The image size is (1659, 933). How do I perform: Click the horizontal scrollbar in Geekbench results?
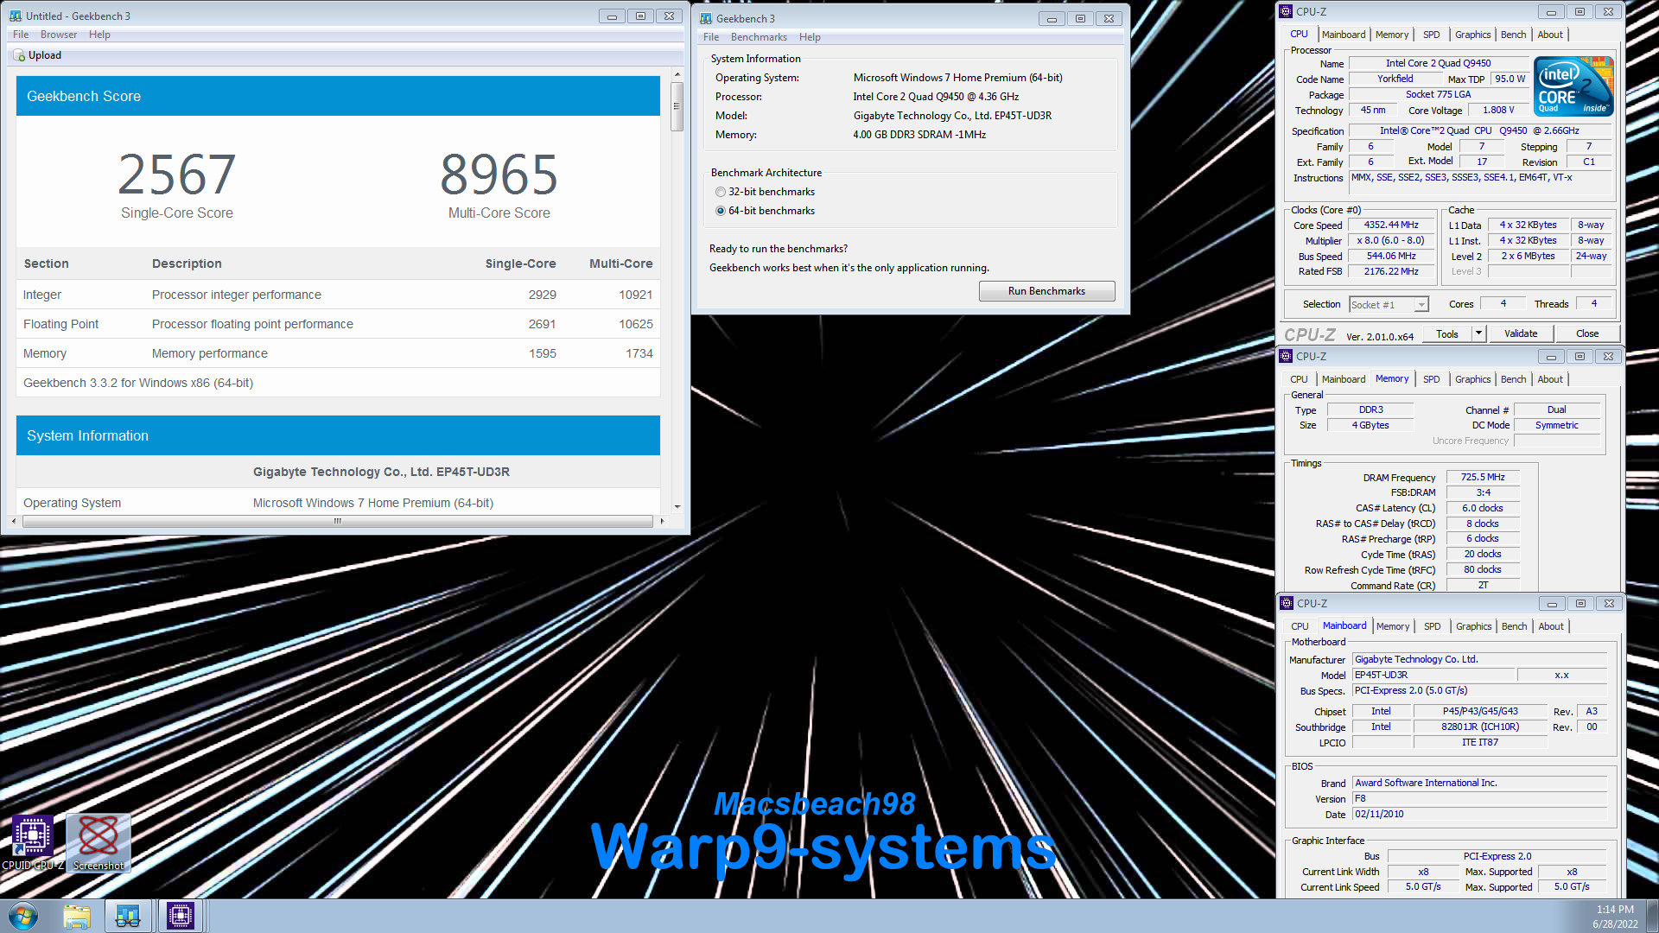coord(338,521)
